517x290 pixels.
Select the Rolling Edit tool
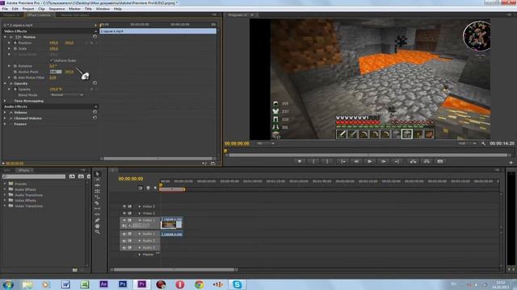tap(97, 192)
